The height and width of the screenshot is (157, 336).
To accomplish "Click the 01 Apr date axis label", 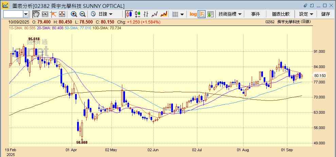I will coord(71,150).
